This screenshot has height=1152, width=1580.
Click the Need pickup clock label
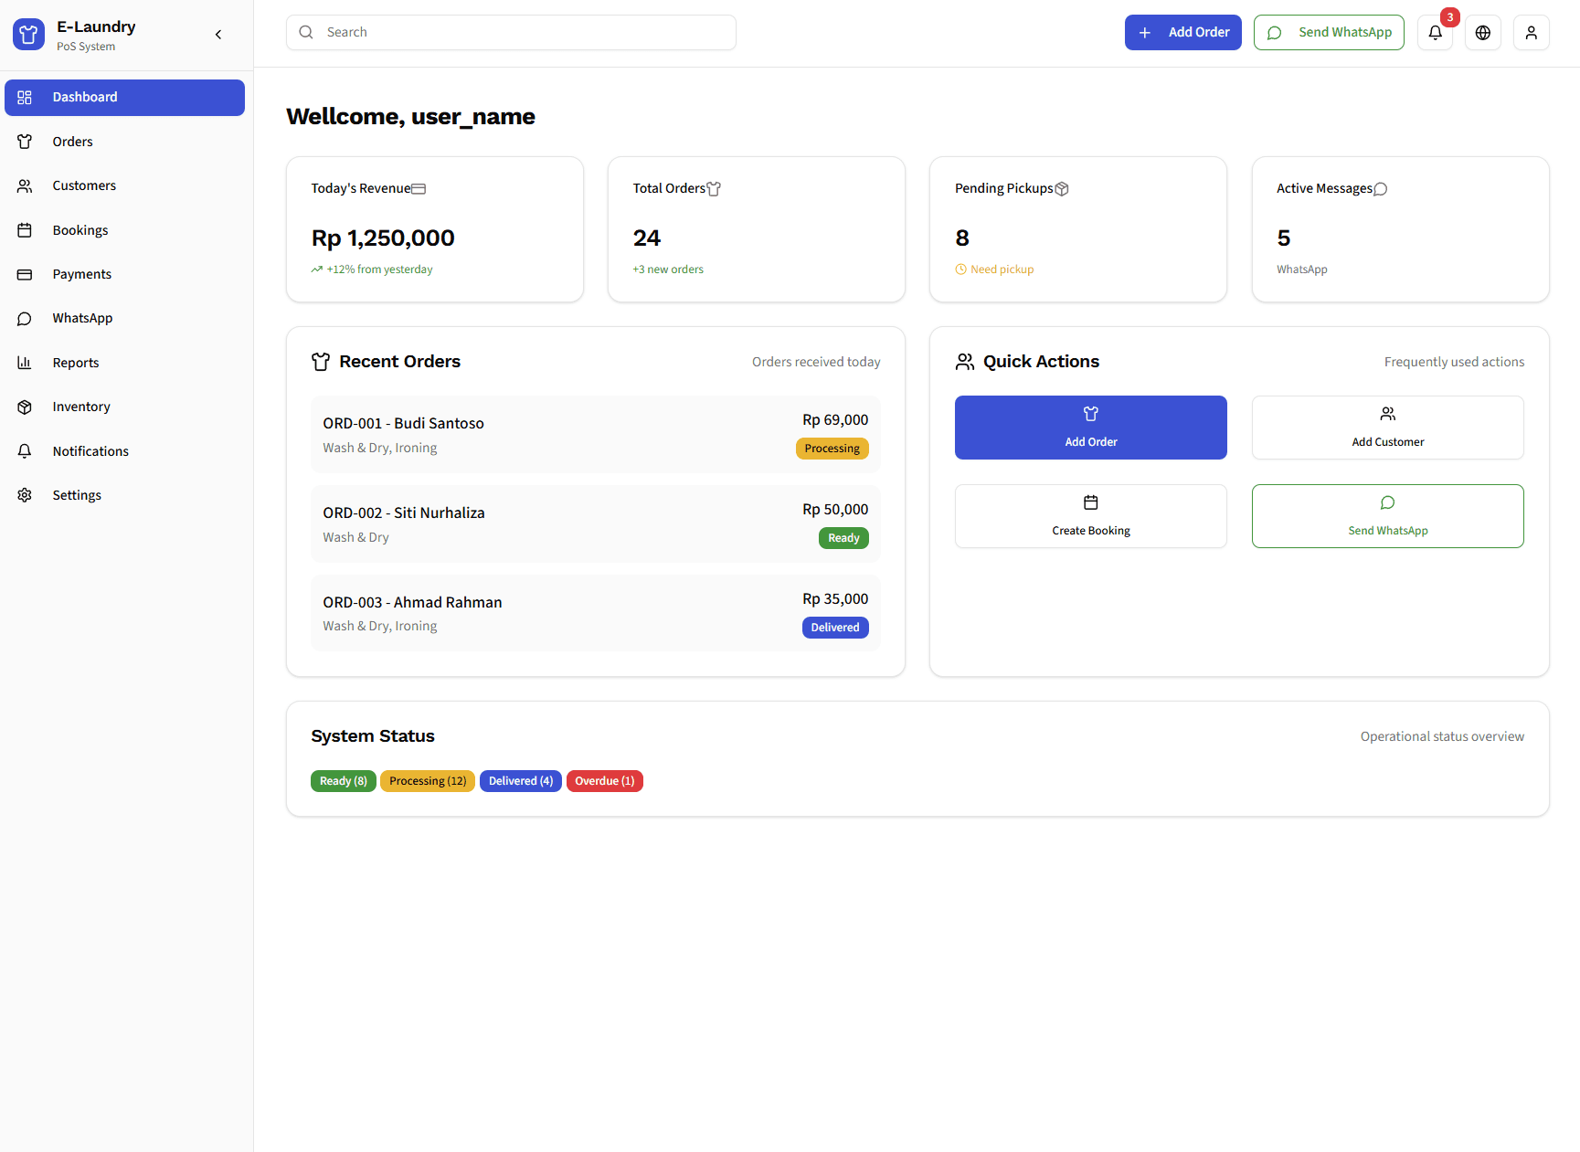click(994, 270)
